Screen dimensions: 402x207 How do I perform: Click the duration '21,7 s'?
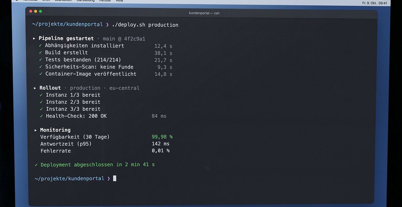coord(163,60)
